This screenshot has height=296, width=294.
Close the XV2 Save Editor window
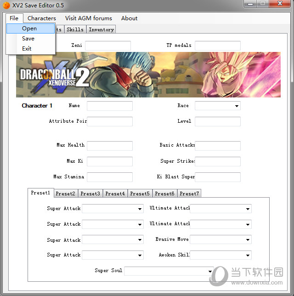[280, 4]
